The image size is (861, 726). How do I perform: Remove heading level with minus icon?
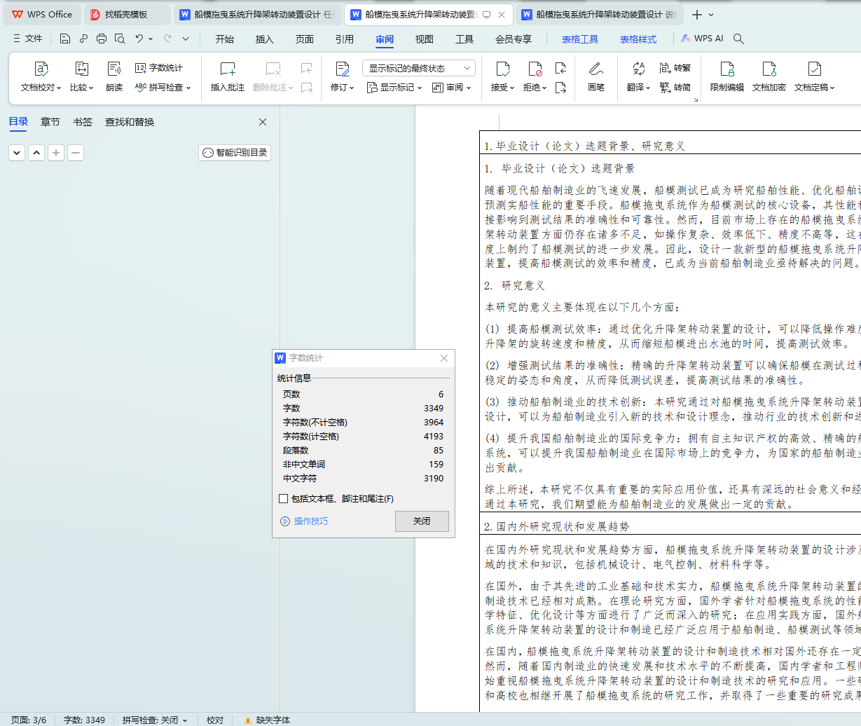coord(76,152)
